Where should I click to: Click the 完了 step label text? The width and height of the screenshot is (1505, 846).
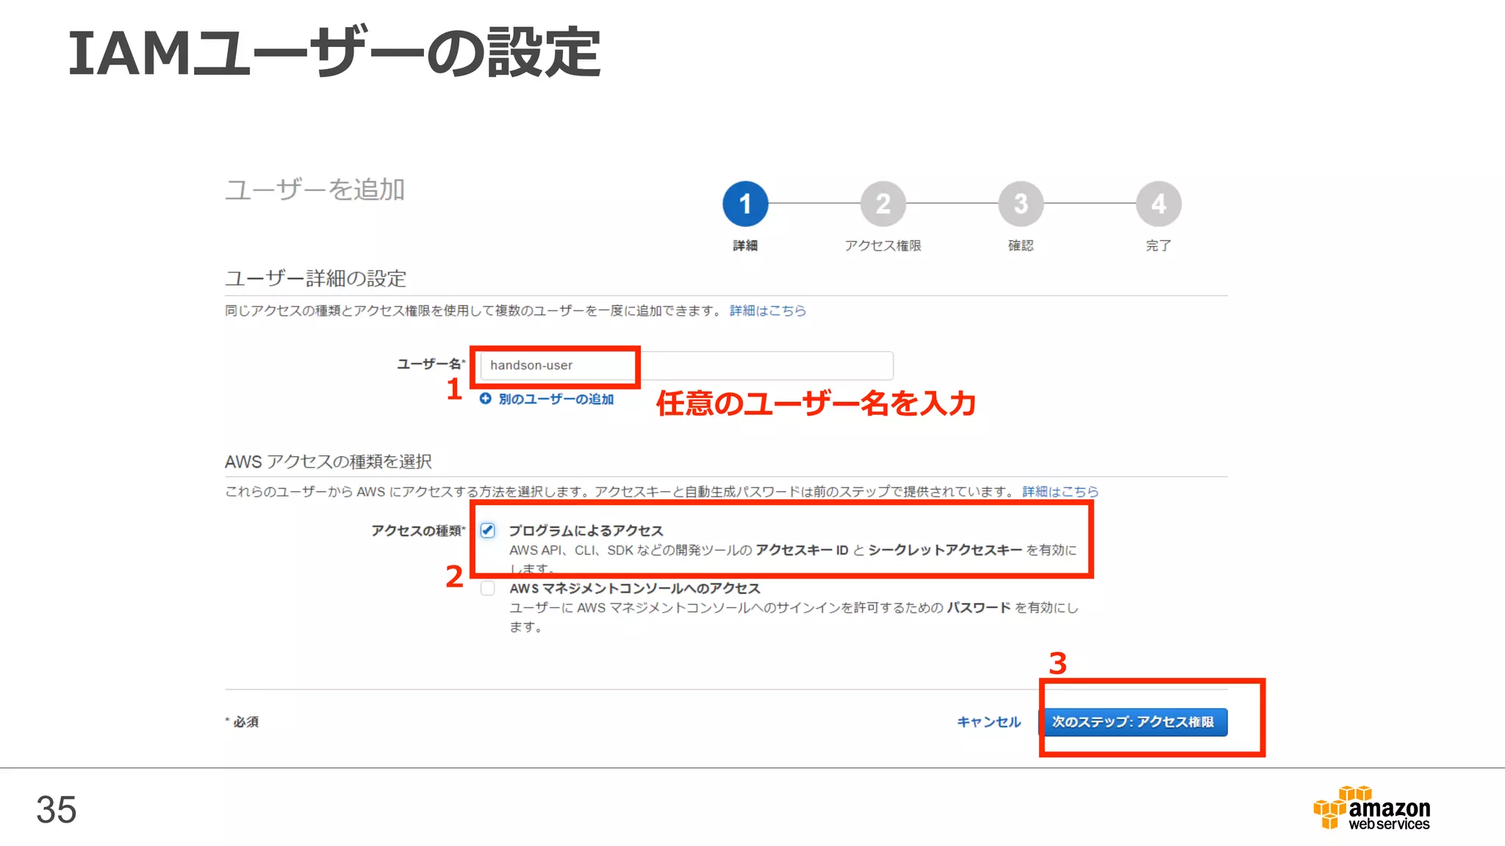tap(1159, 245)
